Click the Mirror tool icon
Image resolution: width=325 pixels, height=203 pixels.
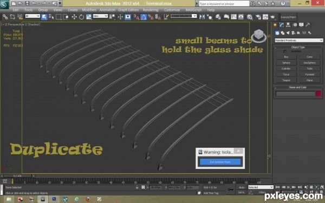(x=202, y=17)
